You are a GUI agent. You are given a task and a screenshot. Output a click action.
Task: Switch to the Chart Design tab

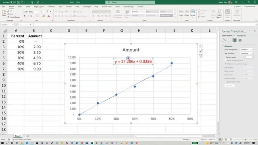128,6
